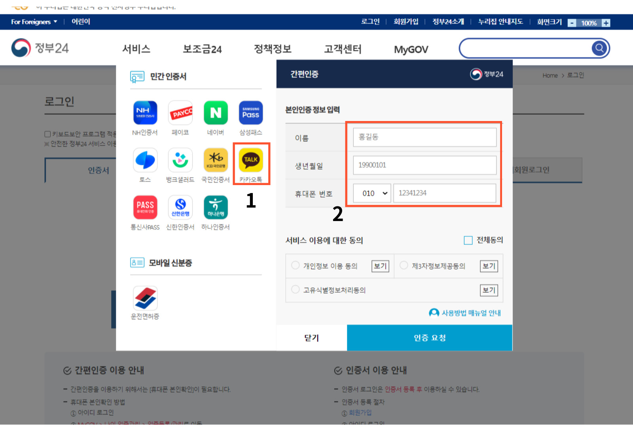Open the 누리집 안내지도 link

(x=500, y=22)
